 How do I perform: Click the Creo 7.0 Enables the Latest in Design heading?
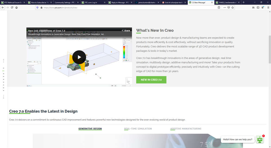(x=43, y=111)
